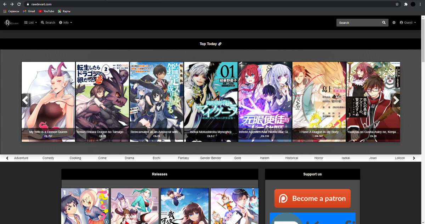Select the Comedy genre
Screen dimensions: 425x224
(48, 158)
